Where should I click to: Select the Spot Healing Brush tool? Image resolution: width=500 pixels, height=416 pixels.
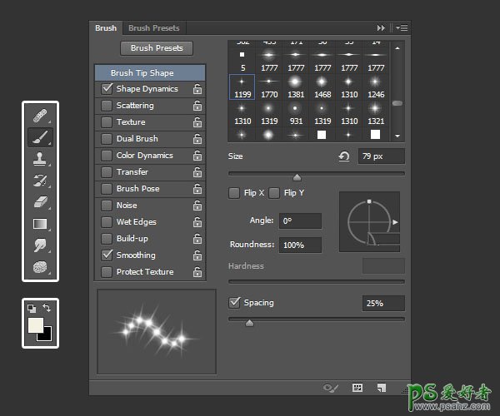click(39, 116)
